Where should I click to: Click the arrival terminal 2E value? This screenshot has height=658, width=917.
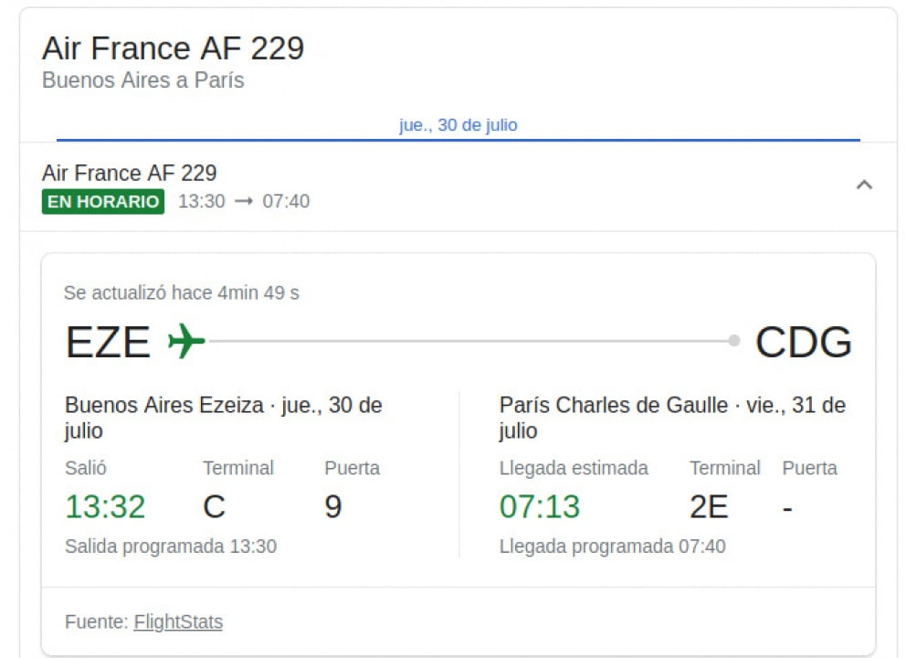click(x=709, y=506)
